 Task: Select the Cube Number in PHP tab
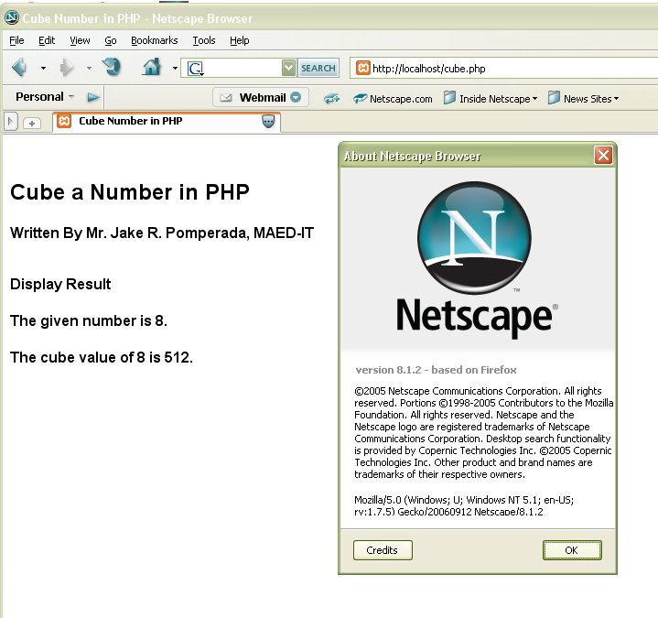[167, 122]
